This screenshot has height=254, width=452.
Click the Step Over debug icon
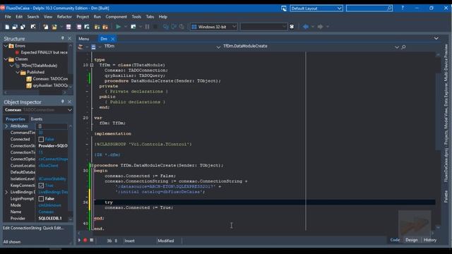(174, 27)
